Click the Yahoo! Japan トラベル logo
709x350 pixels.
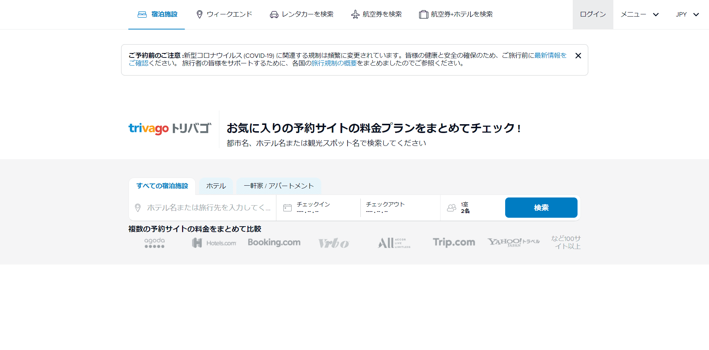pyautogui.click(x=514, y=242)
